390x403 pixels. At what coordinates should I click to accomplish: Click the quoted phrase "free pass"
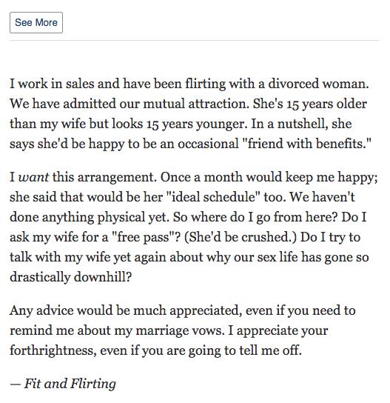[144, 237]
